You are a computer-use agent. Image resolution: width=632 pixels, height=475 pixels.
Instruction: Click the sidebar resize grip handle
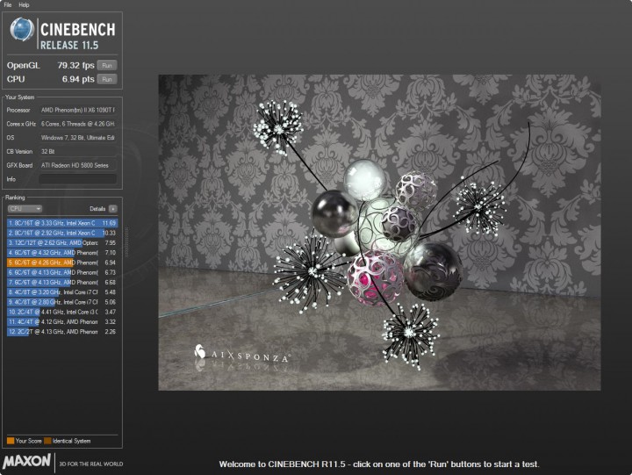click(126, 242)
